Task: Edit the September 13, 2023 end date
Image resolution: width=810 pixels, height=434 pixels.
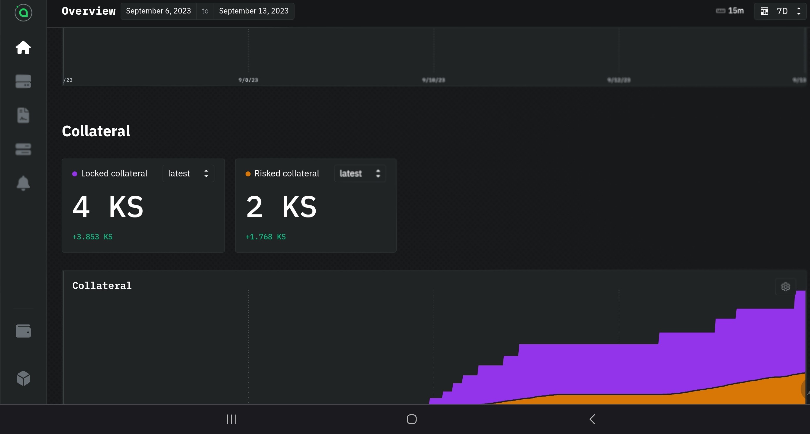Action: [x=253, y=11]
